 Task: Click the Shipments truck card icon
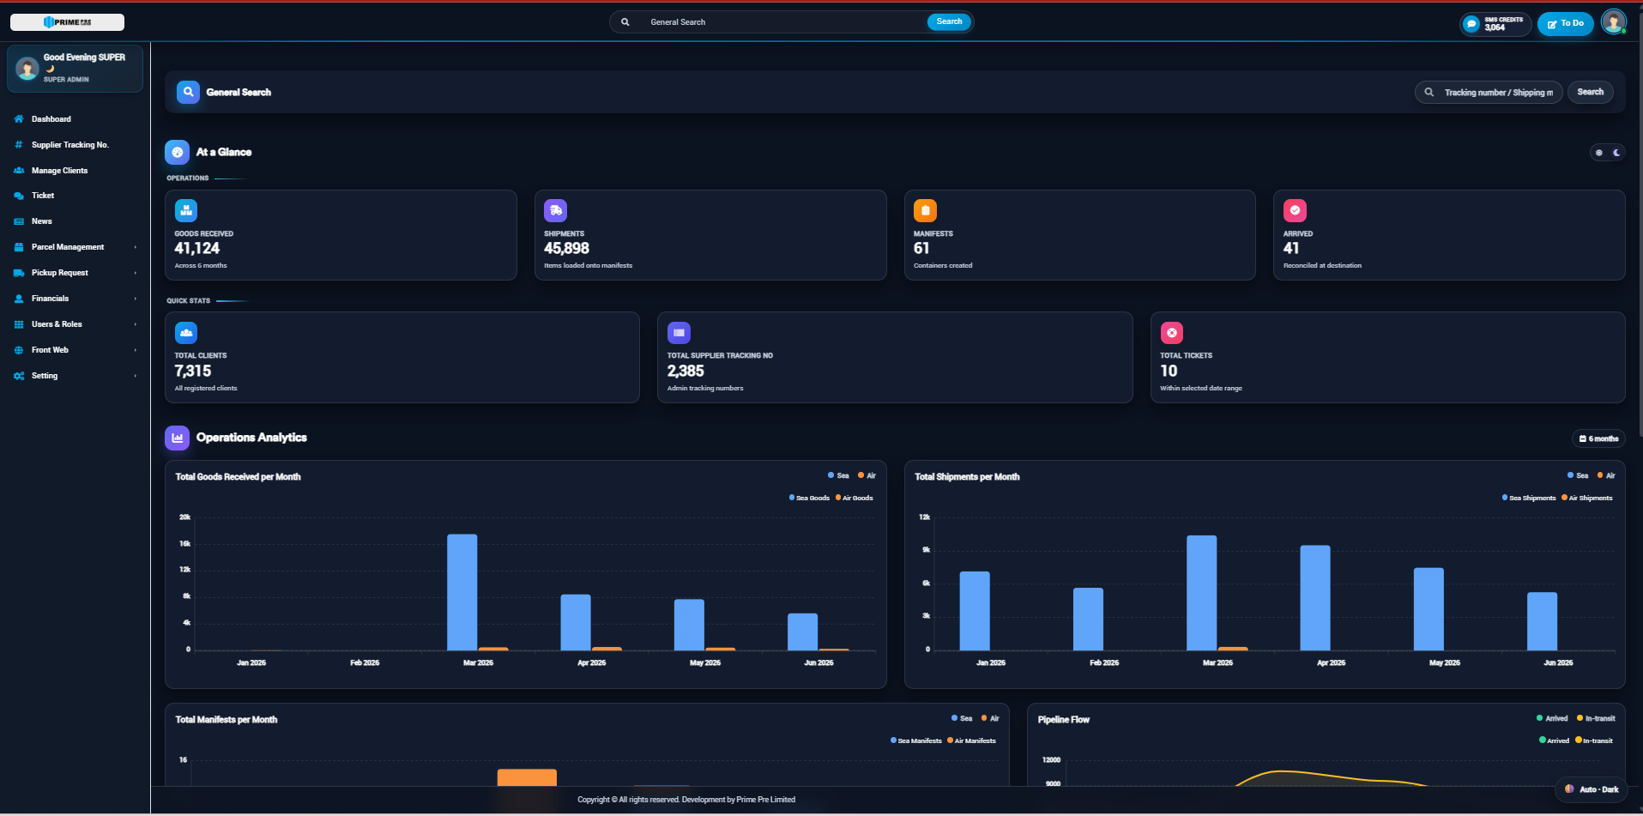556,210
